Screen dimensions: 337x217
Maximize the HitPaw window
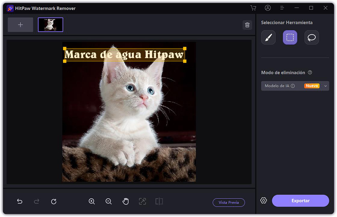[x=311, y=8]
